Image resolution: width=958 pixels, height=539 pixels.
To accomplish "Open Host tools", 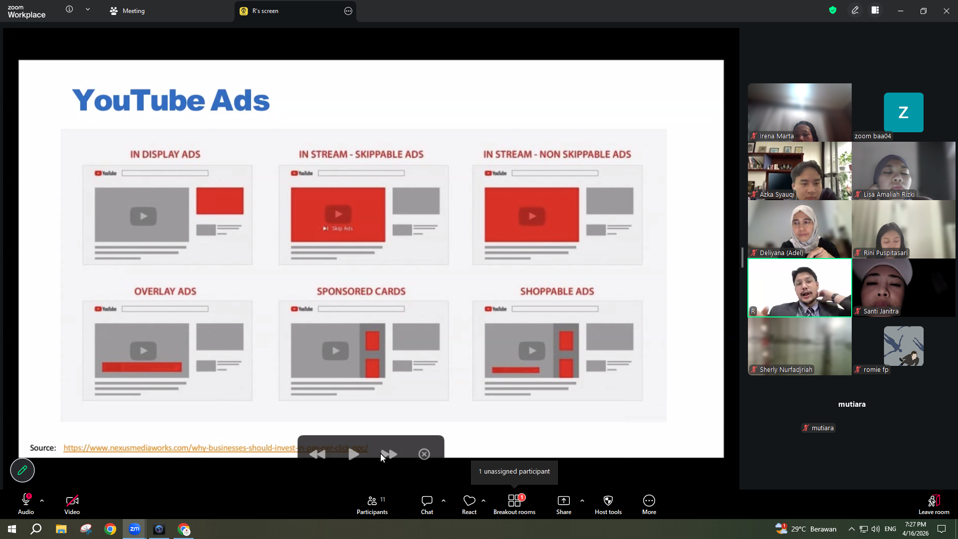I will tap(608, 504).
